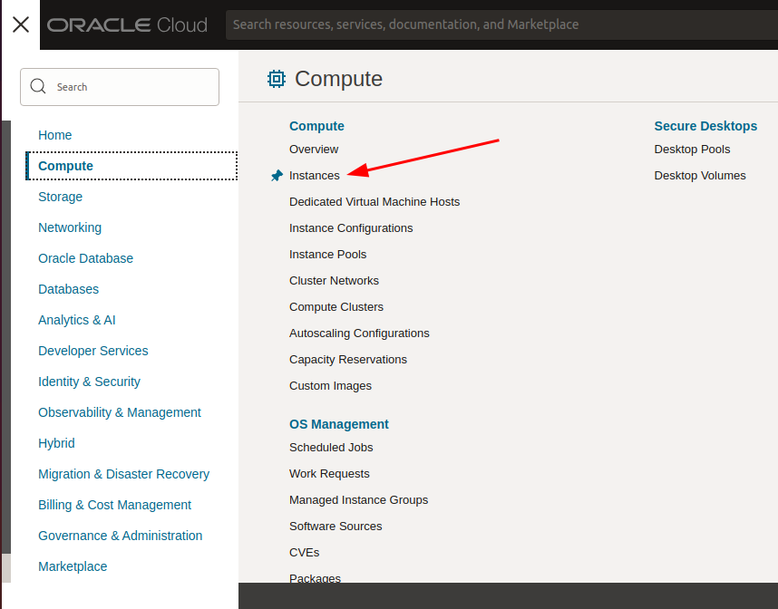Open Compute Clusters
This screenshot has height=609, width=778.
click(x=336, y=307)
